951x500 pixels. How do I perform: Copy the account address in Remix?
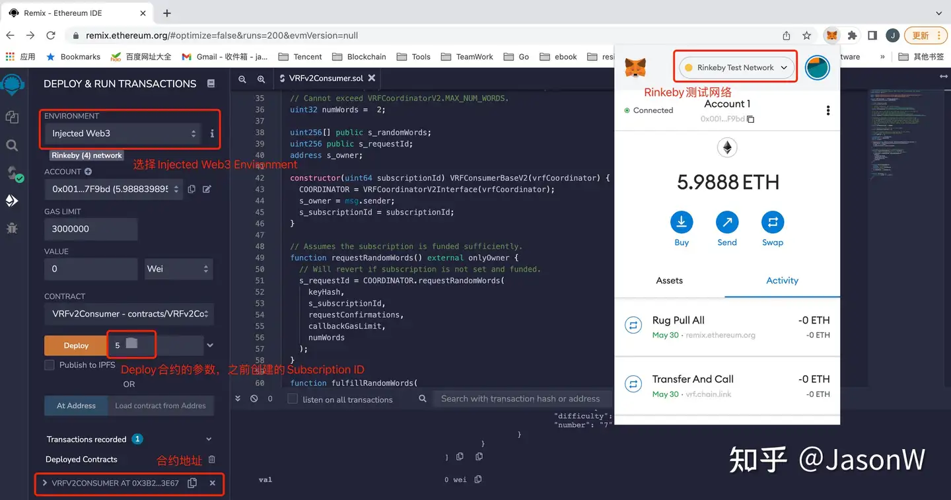pos(192,189)
